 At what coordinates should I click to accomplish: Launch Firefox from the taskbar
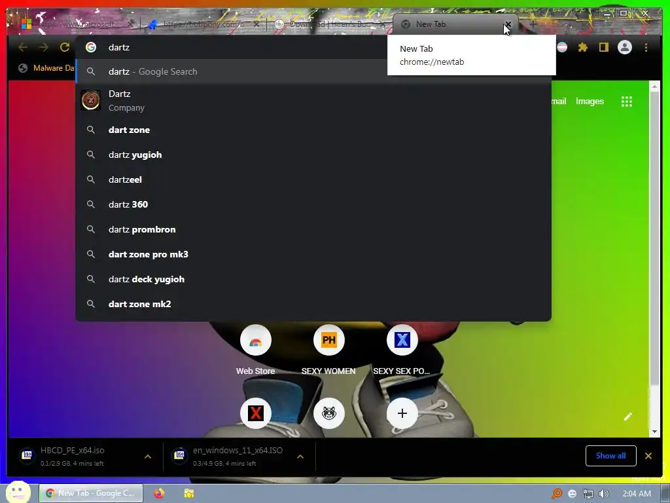pos(159,493)
